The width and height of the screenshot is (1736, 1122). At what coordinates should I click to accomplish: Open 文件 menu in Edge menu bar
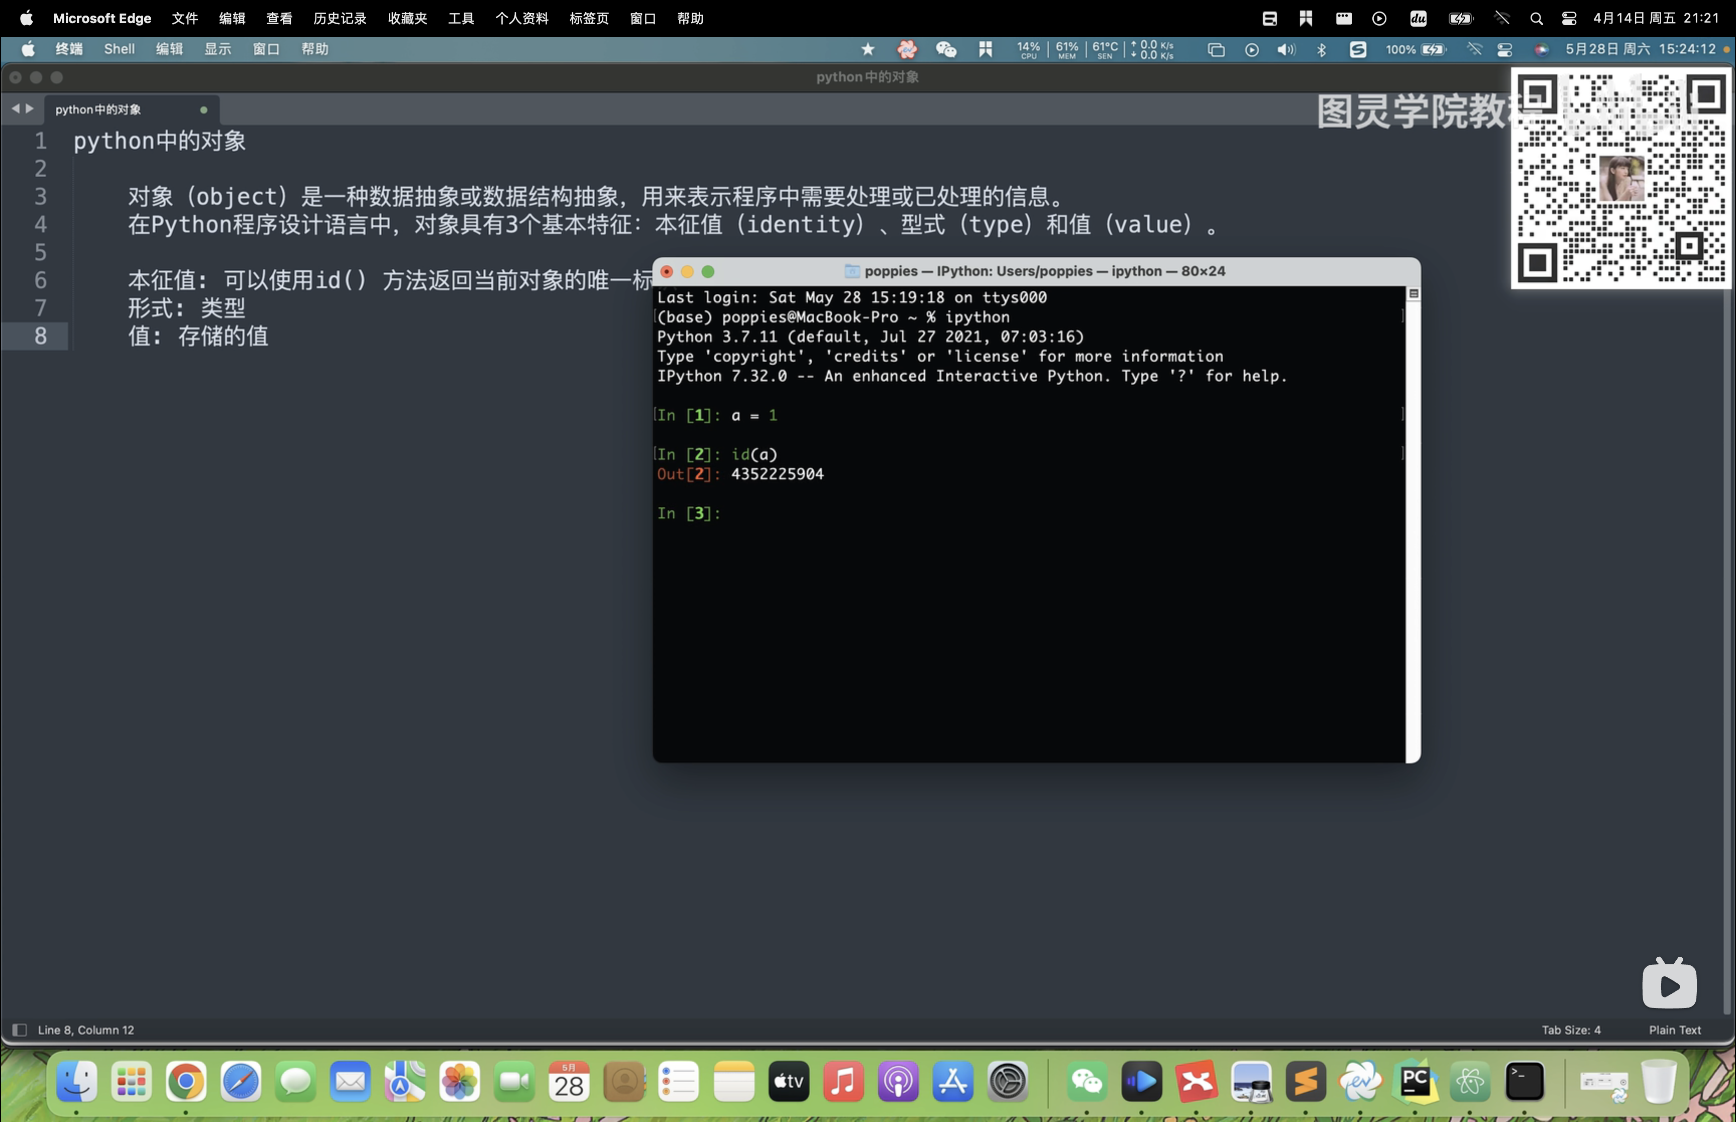click(x=185, y=18)
